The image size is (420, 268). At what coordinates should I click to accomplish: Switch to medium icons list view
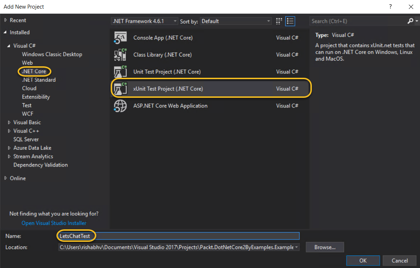pos(290,21)
